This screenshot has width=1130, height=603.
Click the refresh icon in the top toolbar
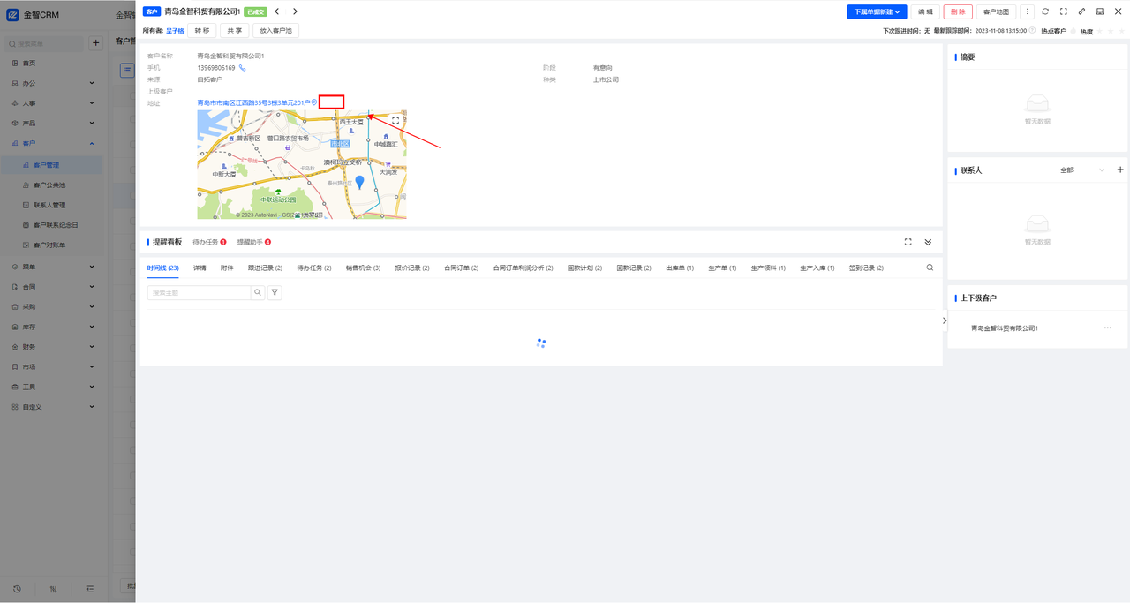(x=1045, y=11)
